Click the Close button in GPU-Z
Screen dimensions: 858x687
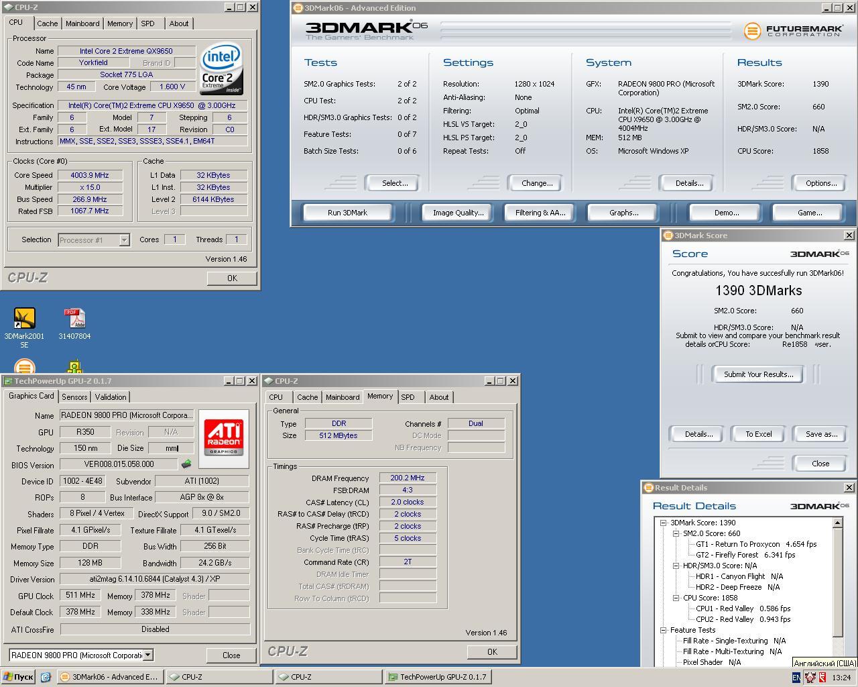pyautogui.click(x=231, y=655)
